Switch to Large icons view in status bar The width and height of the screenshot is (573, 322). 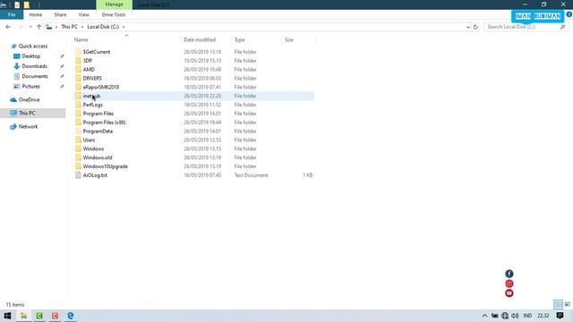click(568, 304)
